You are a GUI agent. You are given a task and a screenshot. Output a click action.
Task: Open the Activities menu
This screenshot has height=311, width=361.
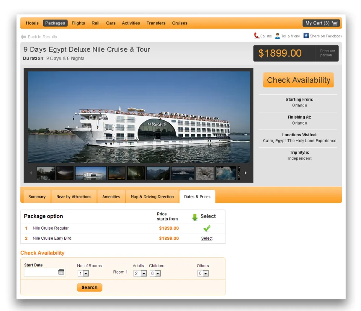coord(131,23)
